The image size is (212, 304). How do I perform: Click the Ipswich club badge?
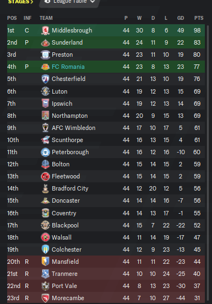pyautogui.click(x=45, y=104)
